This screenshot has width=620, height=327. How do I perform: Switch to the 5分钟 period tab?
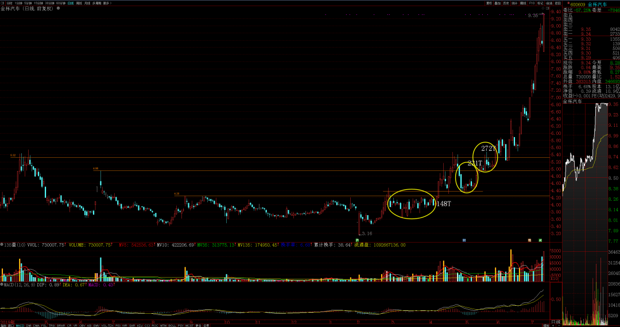click(x=28, y=3)
